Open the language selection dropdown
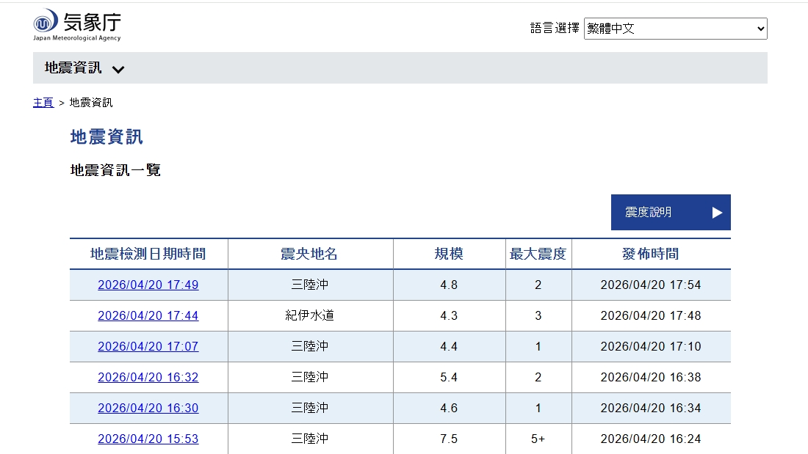This screenshot has width=808, height=454. [x=675, y=29]
